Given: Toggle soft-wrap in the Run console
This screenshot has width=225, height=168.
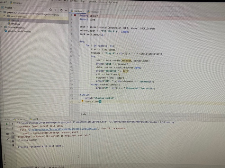Looking at the screenshot, I should [13, 133].
